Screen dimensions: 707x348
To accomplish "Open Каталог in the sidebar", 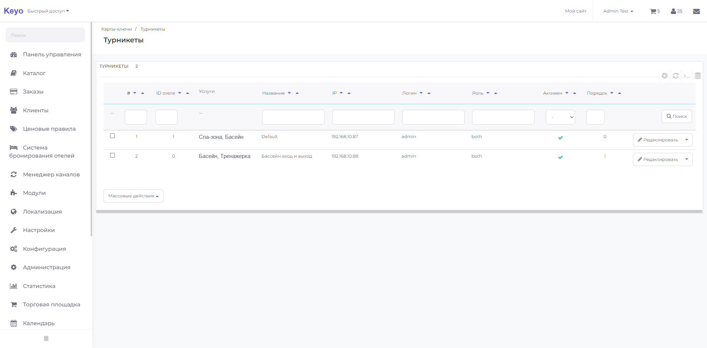I will 34,73.
